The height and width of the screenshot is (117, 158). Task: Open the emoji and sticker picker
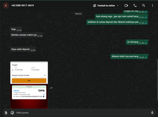(12, 113)
